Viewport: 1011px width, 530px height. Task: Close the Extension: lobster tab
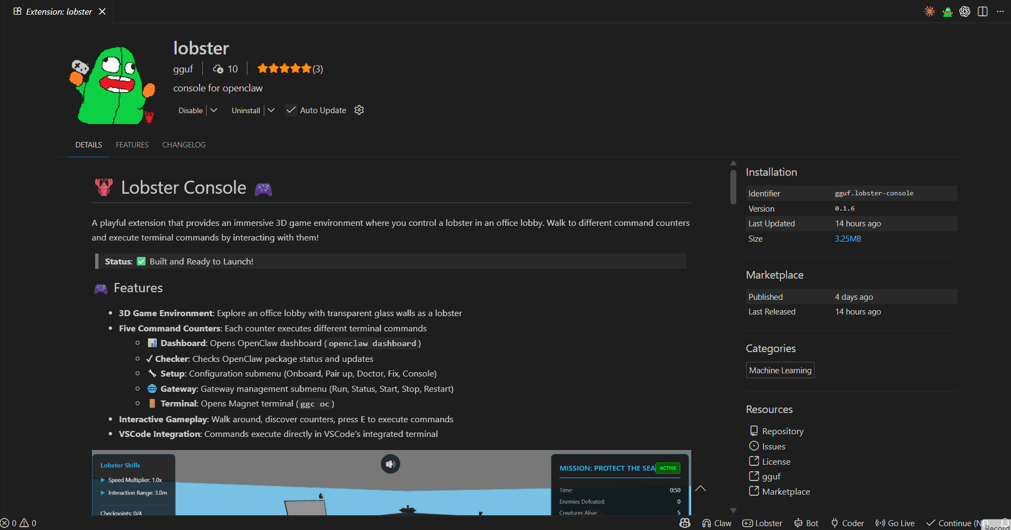tap(102, 11)
